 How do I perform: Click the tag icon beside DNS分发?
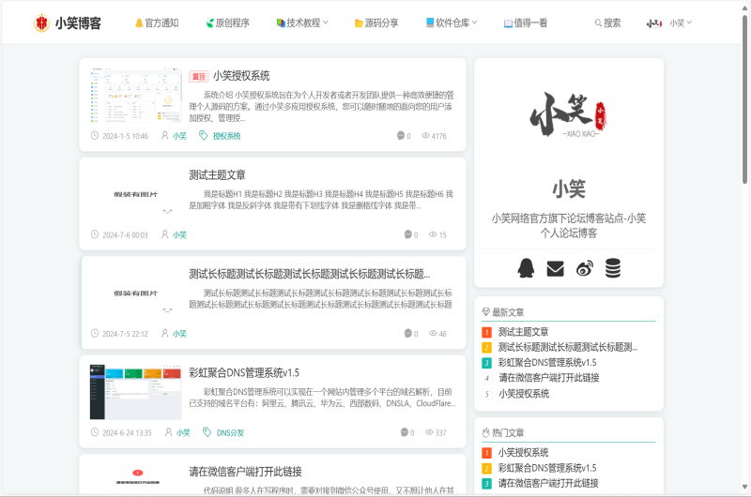click(207, 432)
